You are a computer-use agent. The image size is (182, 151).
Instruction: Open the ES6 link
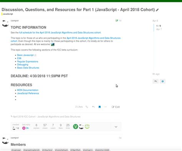coord(19,58)
